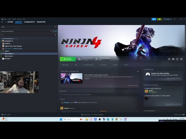Toggle sort by recent activity clock icon
This screenshot has height=139, width=186.
point(53,31)
